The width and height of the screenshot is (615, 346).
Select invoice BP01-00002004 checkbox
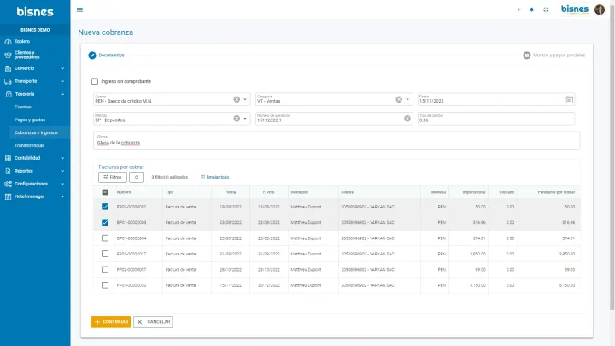click(x=105, y=238)
